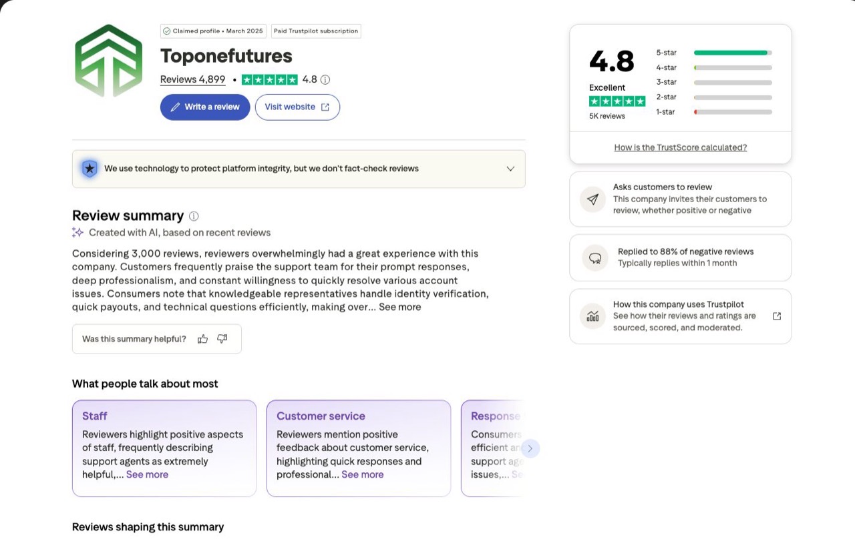Click the Replied to 88% of negative reviews text

point(686,251)
